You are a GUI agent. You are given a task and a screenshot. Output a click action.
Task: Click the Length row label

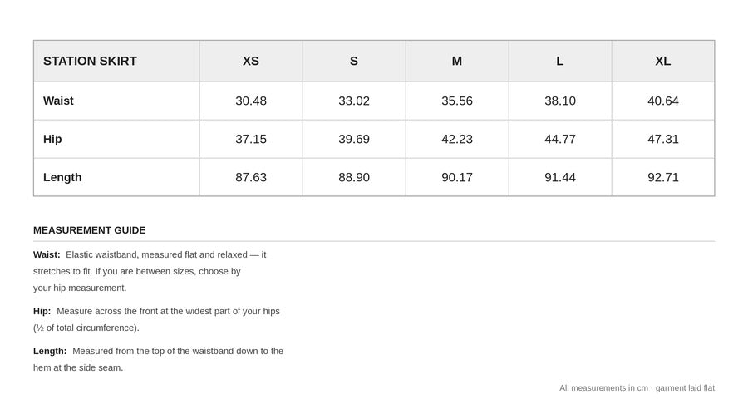pyautogui.click(x=62, y=177)
